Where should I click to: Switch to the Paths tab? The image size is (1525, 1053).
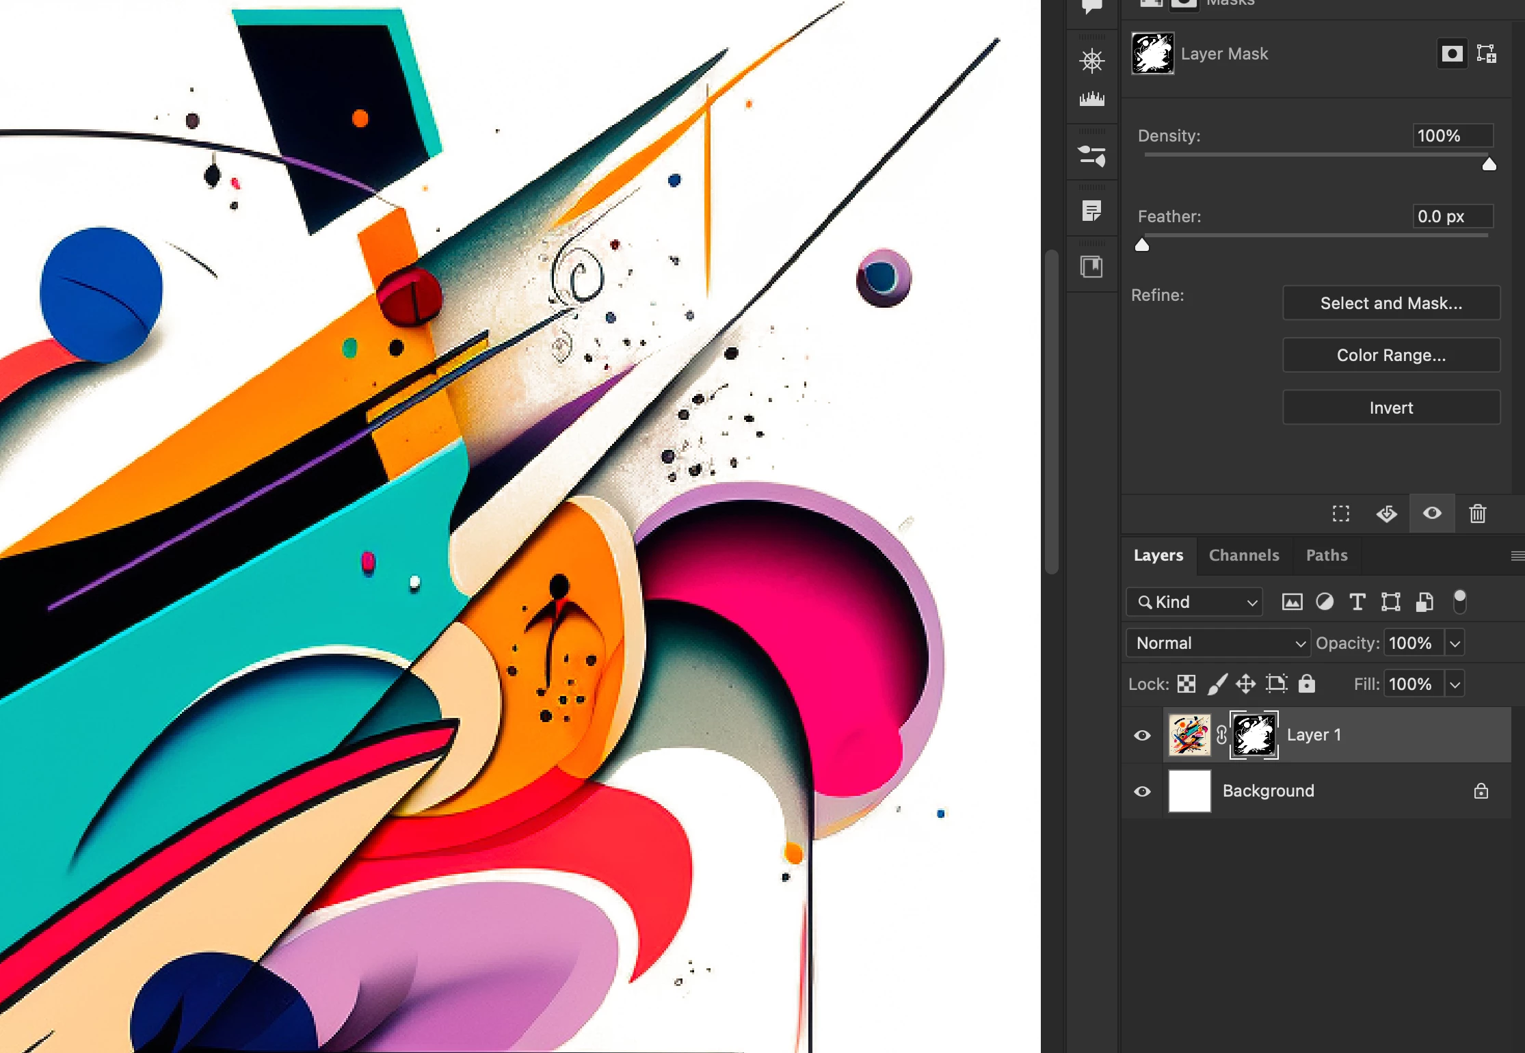tap(1326, 555)
